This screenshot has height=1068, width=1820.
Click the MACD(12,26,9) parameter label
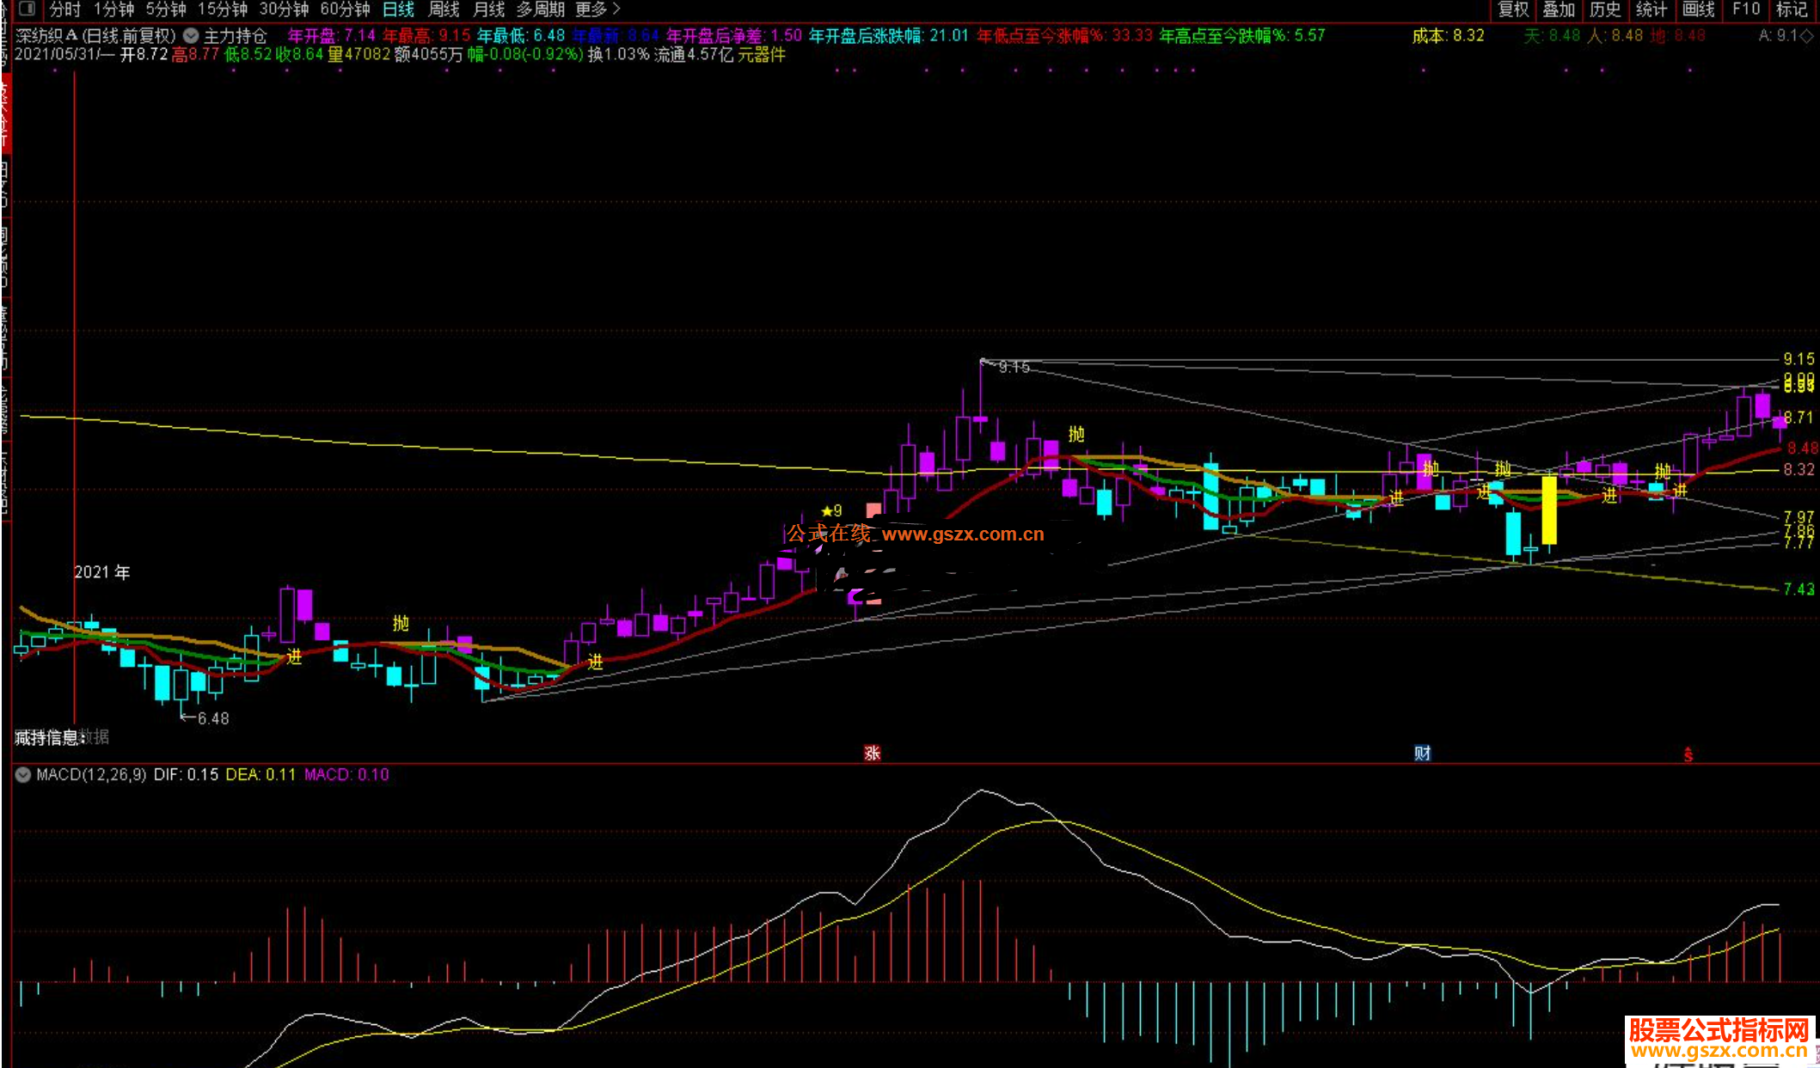click(91, 774)
